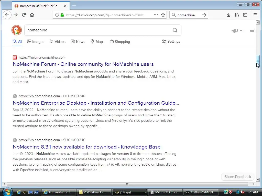This screenshot has width=262, height=196.
Task: Click the vertical scrollbar up arrow
Action: 258,22
